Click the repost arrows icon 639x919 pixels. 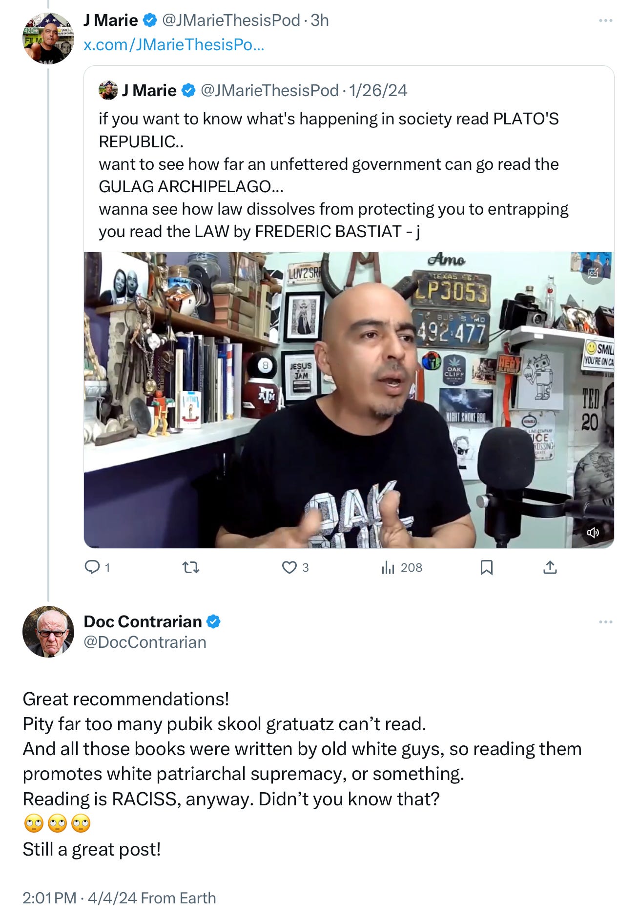pos(191,567)
